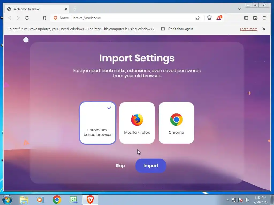Open the share page icon

pyautogui.click(x=197, y=18)
